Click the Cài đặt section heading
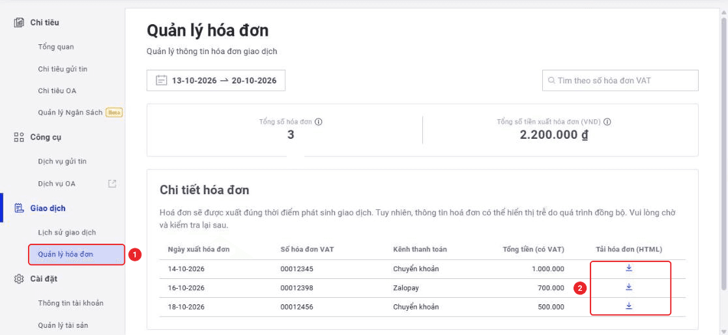 (x=44, y=279)
